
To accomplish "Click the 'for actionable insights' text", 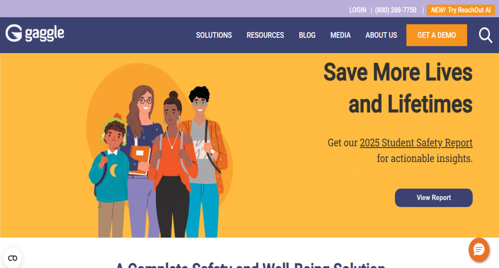I will [425, 158].
